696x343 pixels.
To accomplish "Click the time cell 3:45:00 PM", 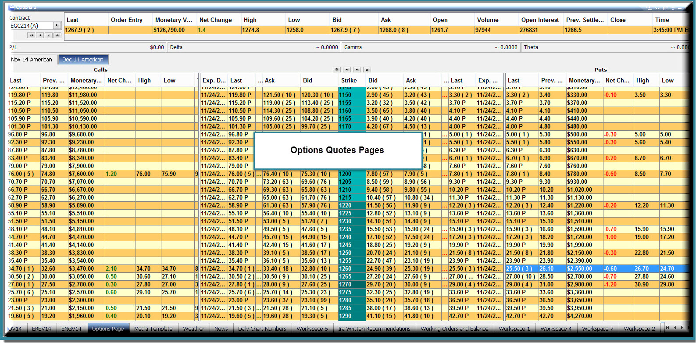I will [671, 30].
